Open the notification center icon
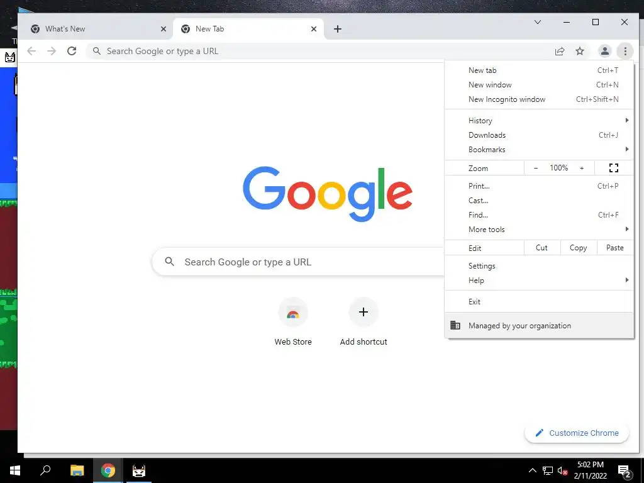The width and height of the screenshot is (644, 483). pyautogui.click(x=625, y=471)
